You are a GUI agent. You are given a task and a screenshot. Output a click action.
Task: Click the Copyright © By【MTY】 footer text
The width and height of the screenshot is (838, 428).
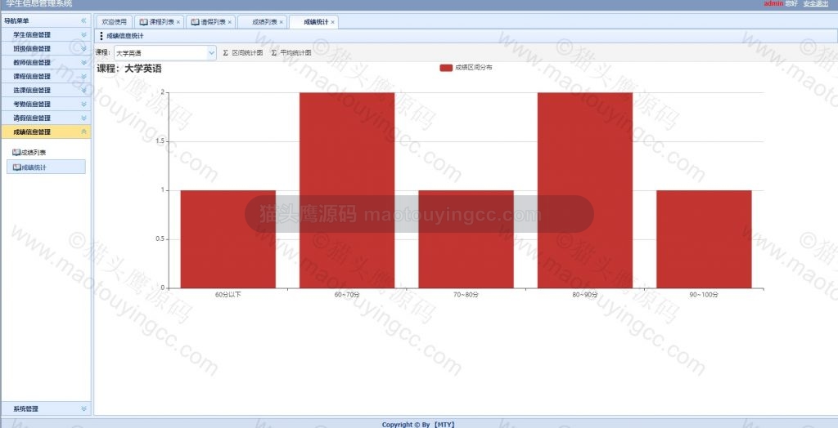[418, 425]
